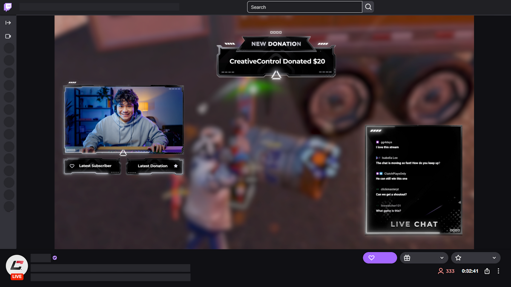This screenshot has width=511, height=287.
Task: Click the verified badge next to channel name
Action: tap(55, 258)
